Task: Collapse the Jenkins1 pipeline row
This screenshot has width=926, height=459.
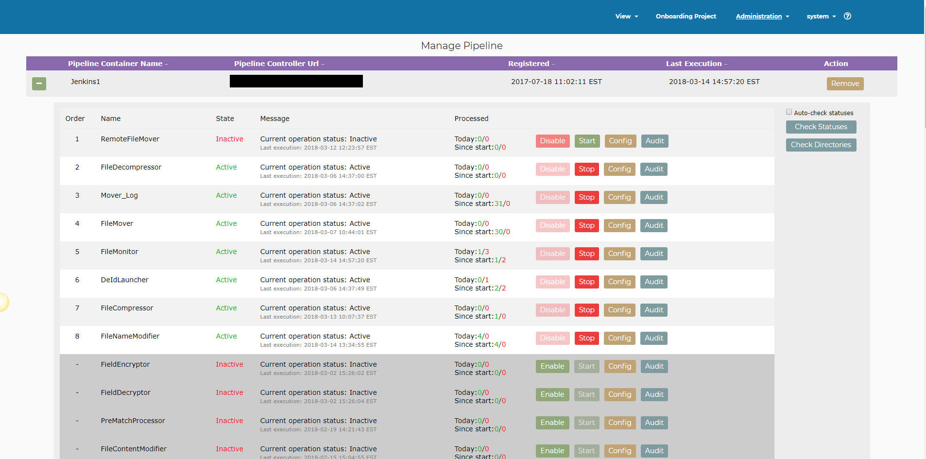Action: [x=39, y=84]
